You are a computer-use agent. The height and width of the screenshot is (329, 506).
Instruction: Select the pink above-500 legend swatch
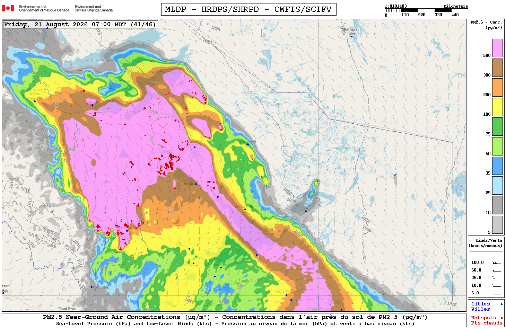click(x=497, y=48)
